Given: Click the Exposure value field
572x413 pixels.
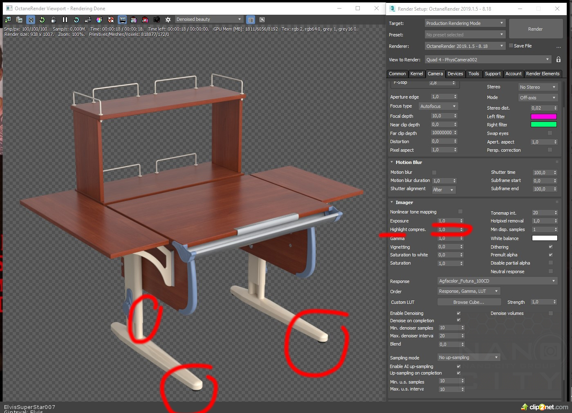Looking at the screenshot, I should [x=448, y=221].
